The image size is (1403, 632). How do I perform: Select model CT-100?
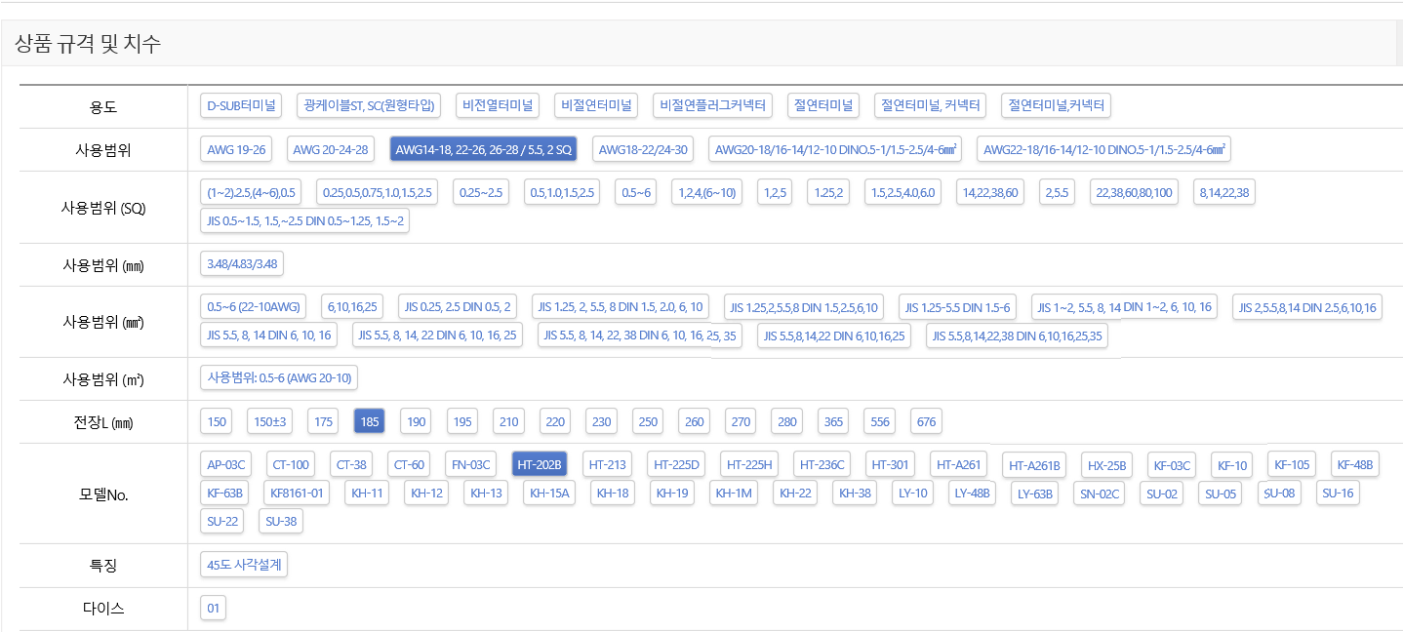291,464
